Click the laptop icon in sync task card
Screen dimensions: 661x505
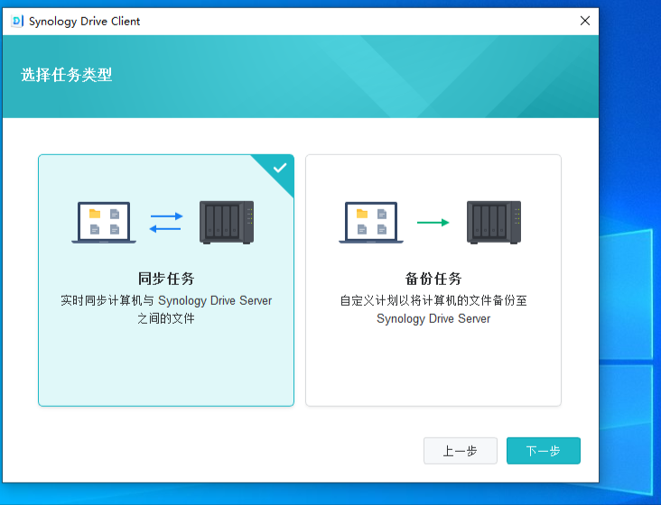click(x=104, y=222)
